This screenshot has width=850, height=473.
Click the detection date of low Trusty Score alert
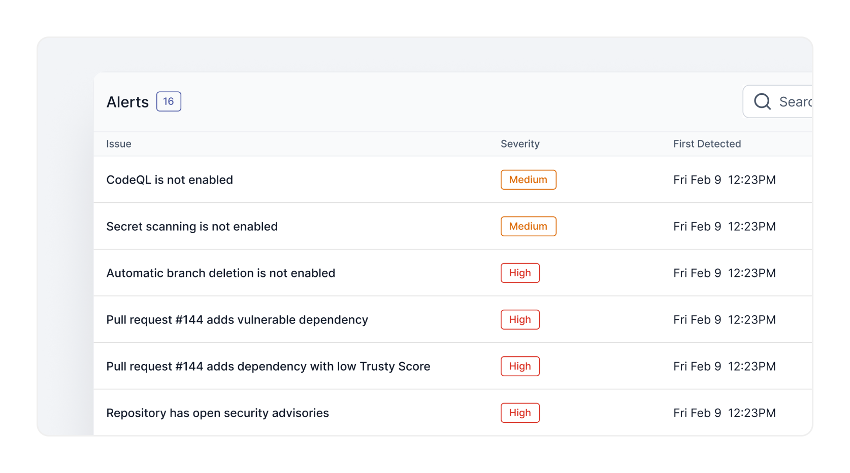(725, 367)
